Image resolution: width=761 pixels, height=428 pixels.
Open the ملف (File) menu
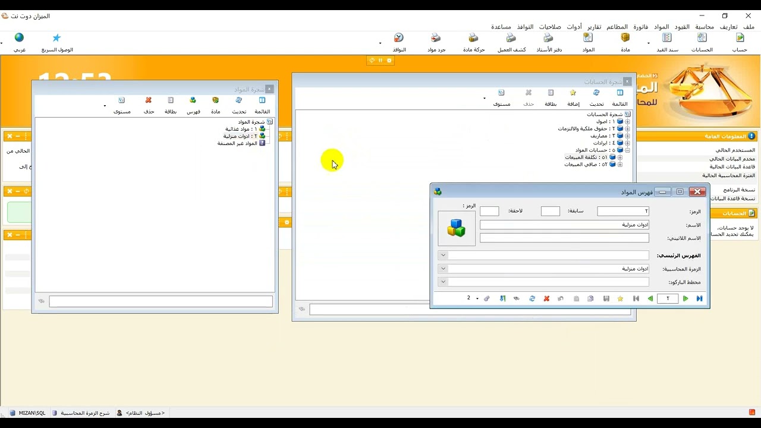tap(749, 27)
